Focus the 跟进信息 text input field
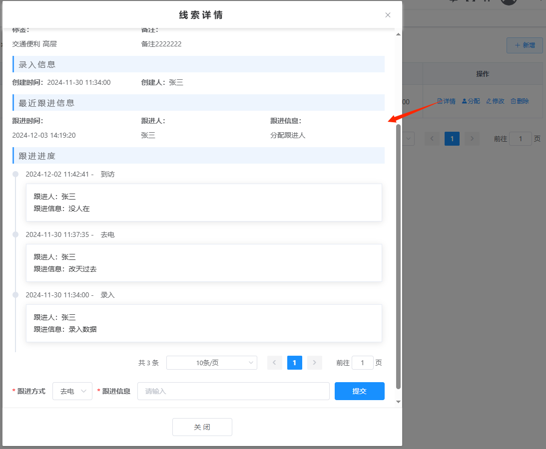Screen dimensions: 546x449 click(233, 391)
